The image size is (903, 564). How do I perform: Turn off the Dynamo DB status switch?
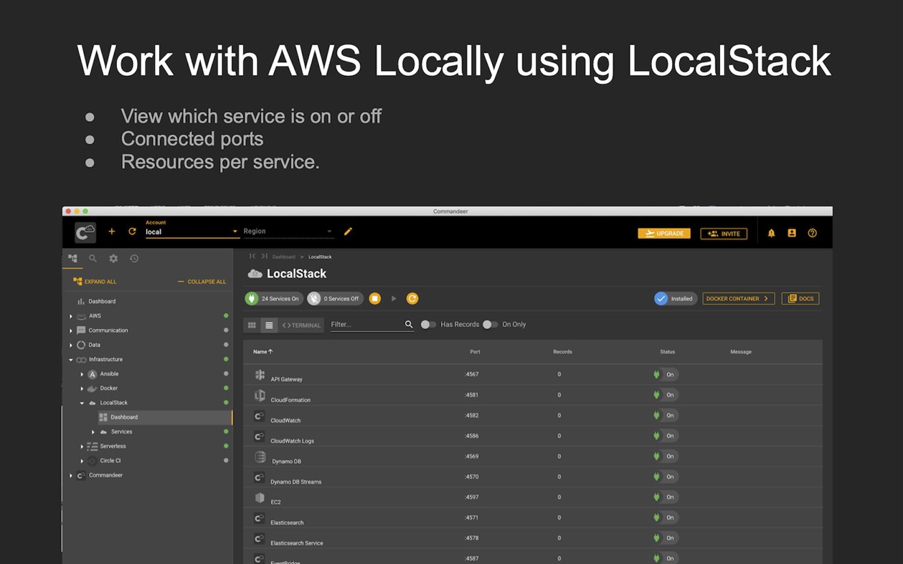pos(666,456)
